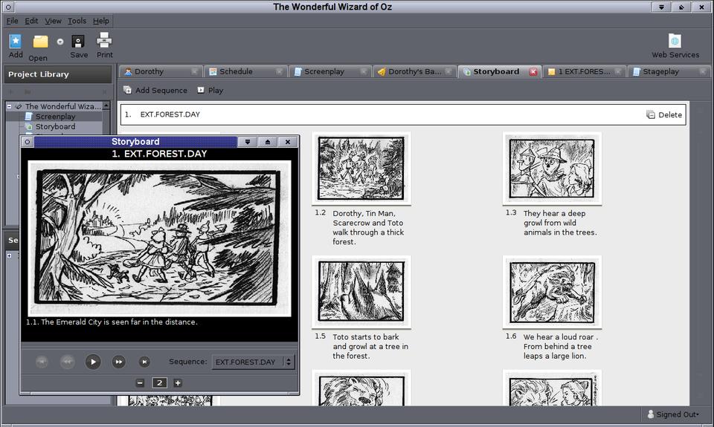Click the Save disk icon
The width and height of the screenshot is (714, 427).
[x=78, y=42]
